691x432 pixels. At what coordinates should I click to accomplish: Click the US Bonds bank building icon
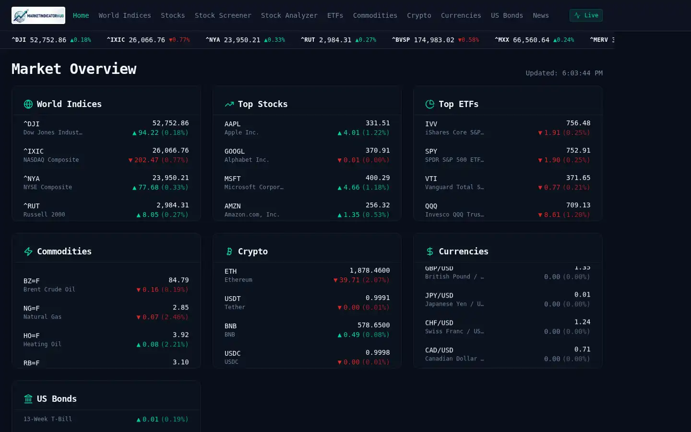coord(28,399)
